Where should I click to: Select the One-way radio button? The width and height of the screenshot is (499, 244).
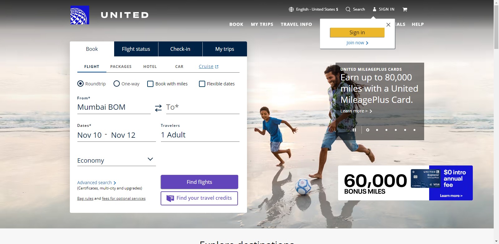coord(117,84)
